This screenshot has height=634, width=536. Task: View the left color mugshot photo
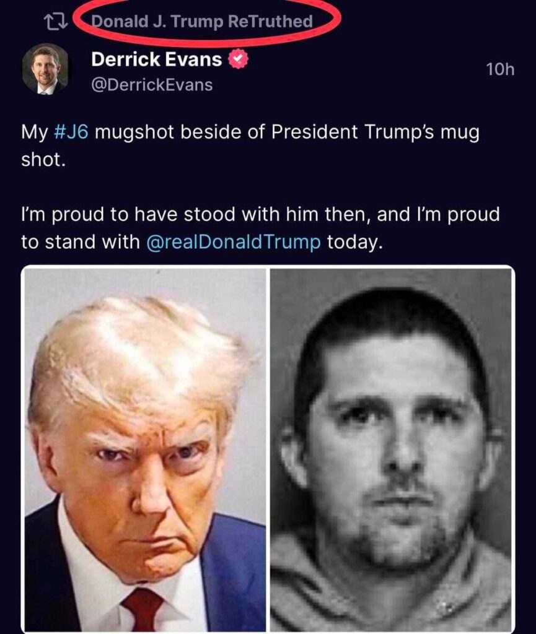click(145, 449)
